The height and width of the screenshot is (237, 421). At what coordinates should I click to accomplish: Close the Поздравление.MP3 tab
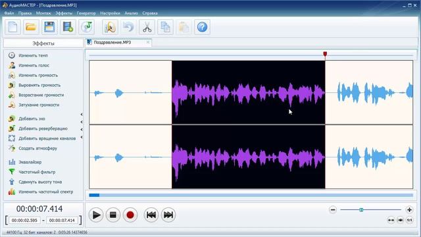tap(147, 42)
